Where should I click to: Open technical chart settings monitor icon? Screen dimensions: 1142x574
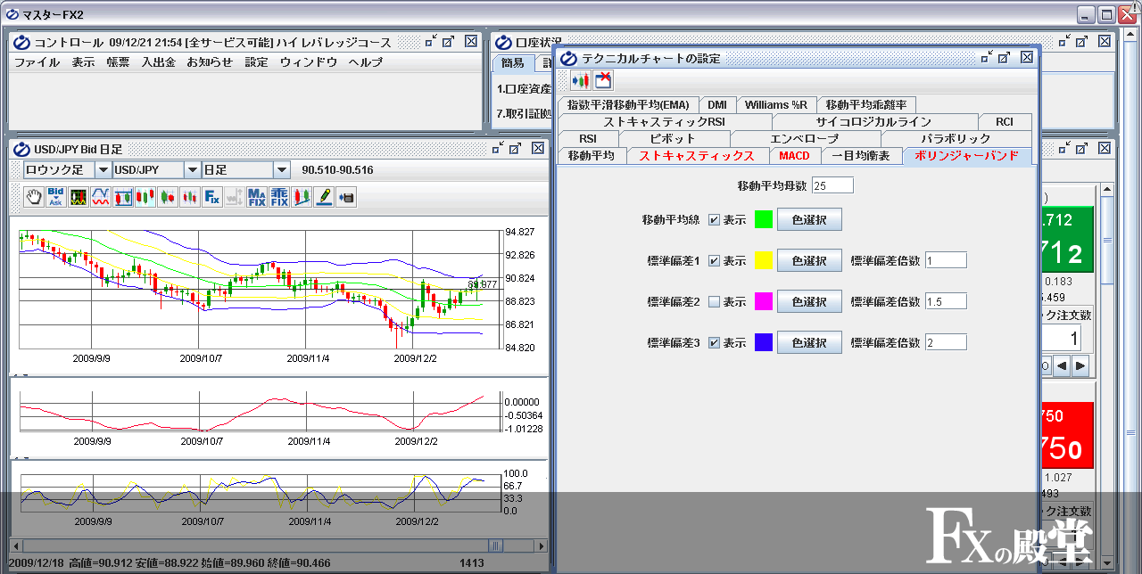(x=79, y=197)
